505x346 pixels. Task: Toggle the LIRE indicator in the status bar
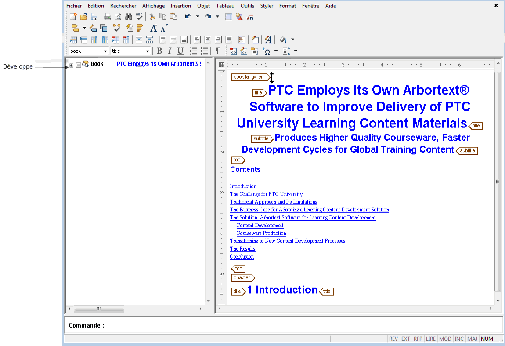click(431, 339)
